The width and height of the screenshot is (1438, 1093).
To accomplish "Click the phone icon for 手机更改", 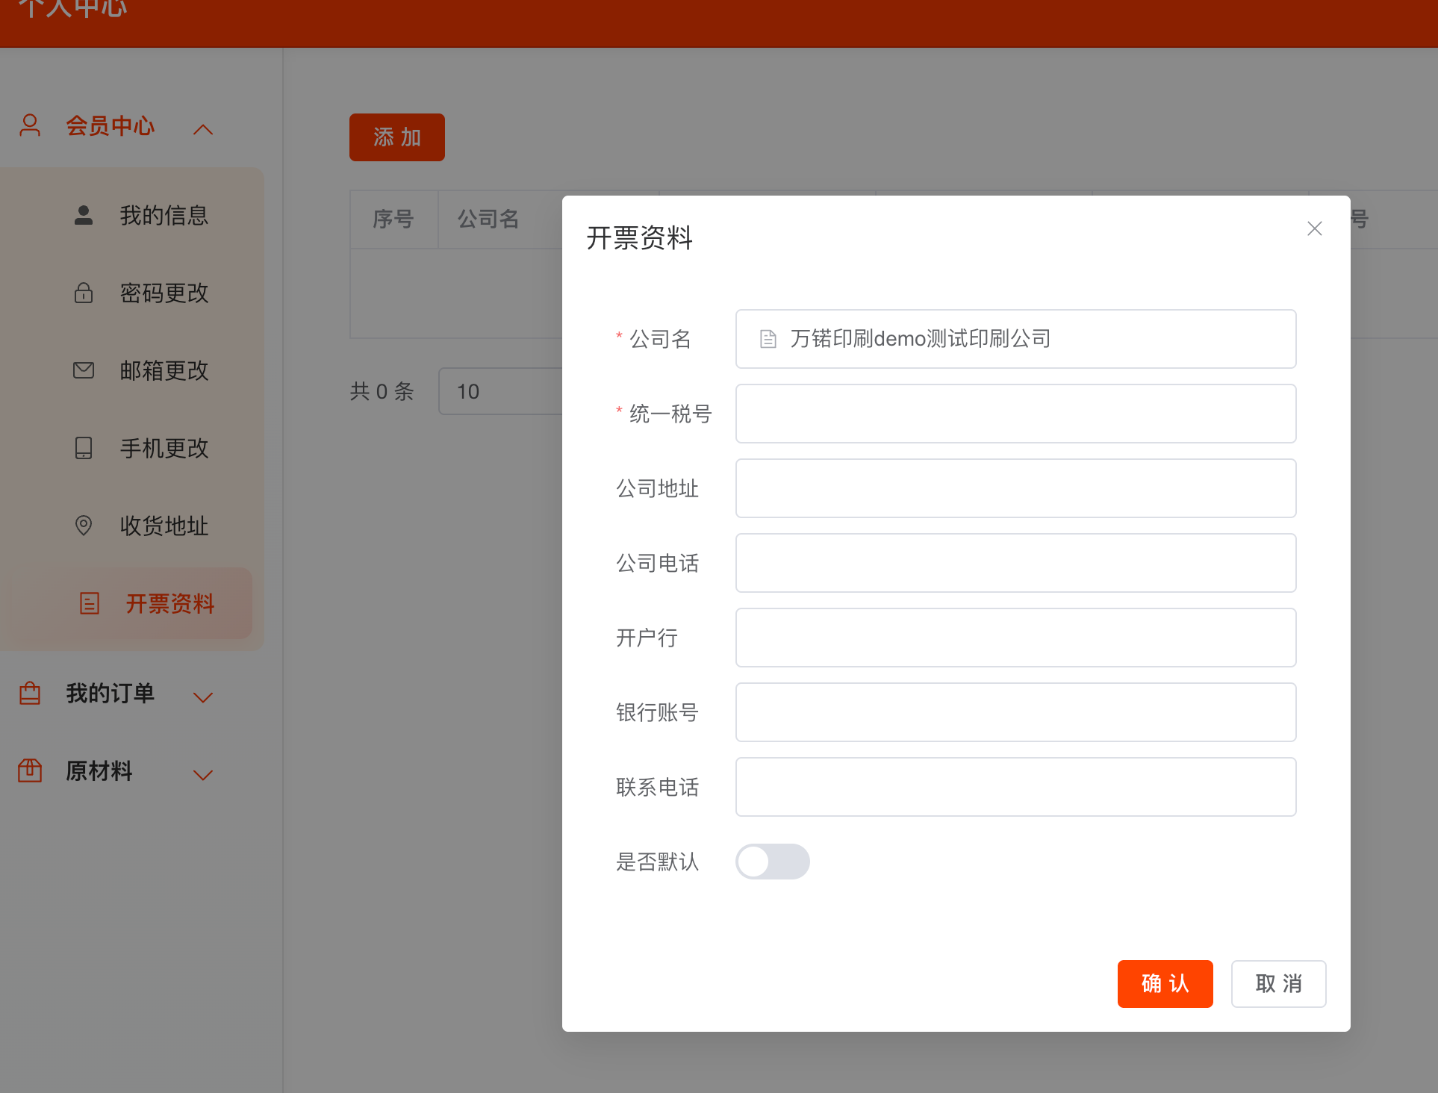I will click(x=84, y=448).
